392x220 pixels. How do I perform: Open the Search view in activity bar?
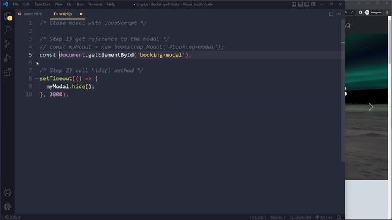click(x=7, y=30)
